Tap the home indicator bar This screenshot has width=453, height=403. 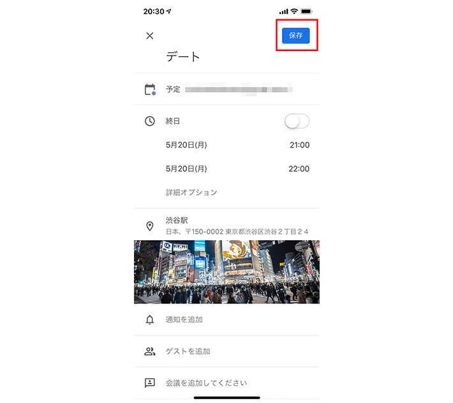(226, 398)
